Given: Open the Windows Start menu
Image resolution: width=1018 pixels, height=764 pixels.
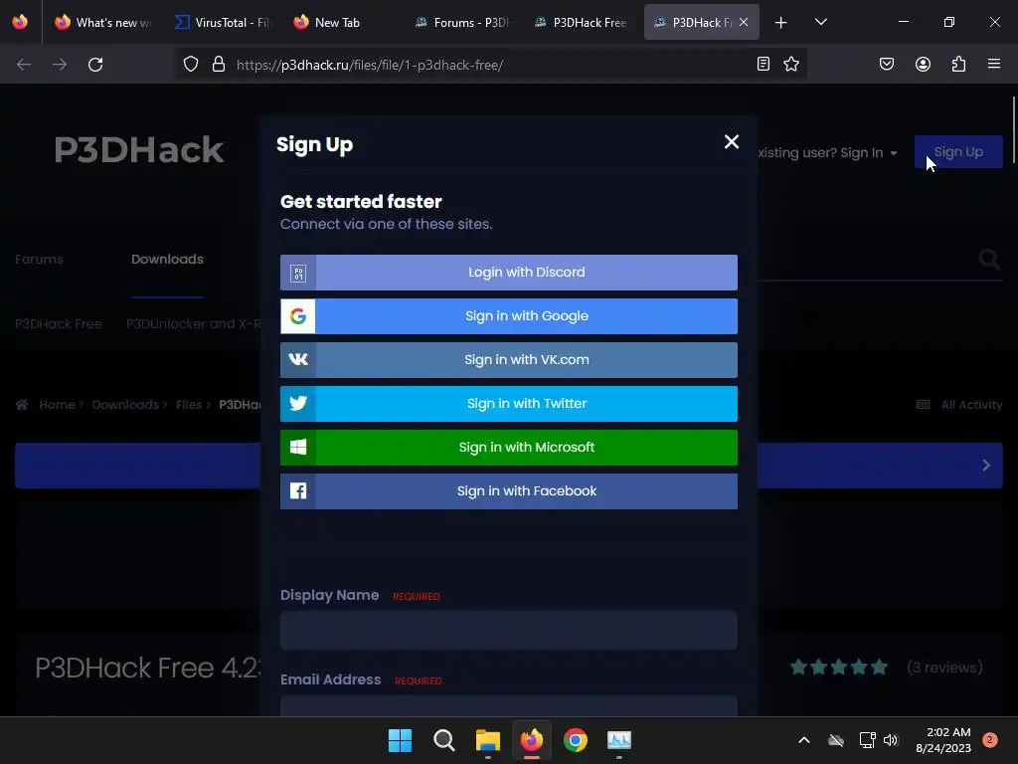Looking at the screenshot, I should click(x=400, y=740).
